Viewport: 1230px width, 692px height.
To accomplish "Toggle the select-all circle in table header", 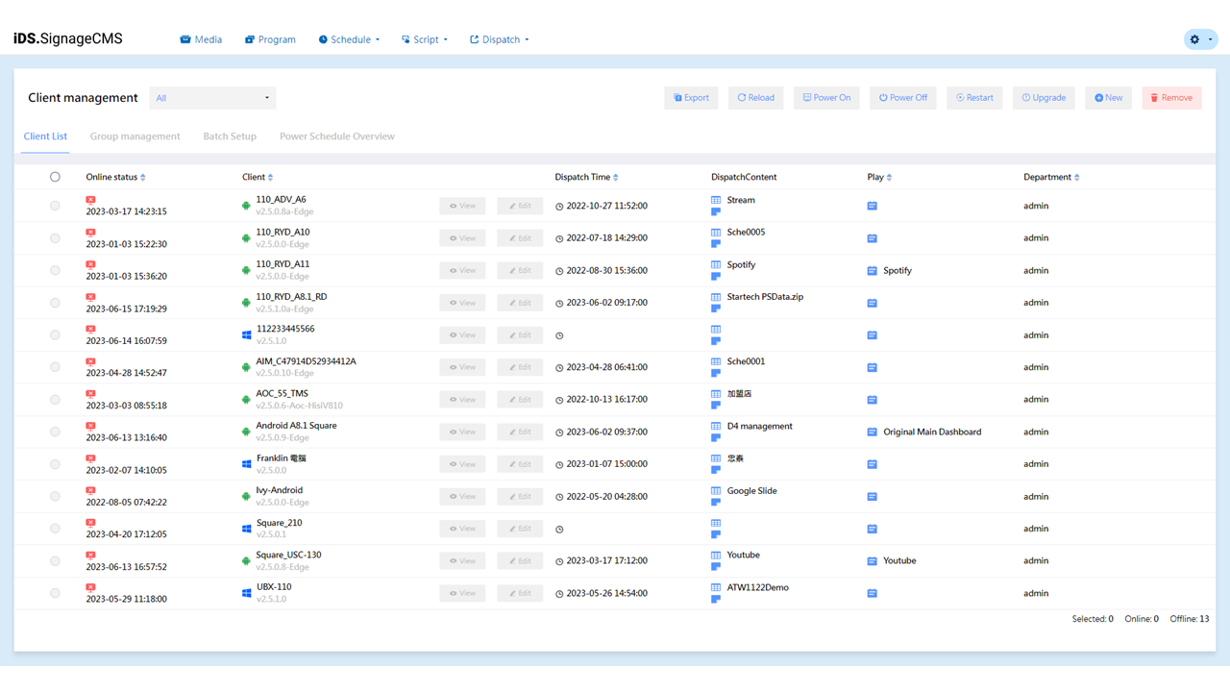I will click(55, 177).
